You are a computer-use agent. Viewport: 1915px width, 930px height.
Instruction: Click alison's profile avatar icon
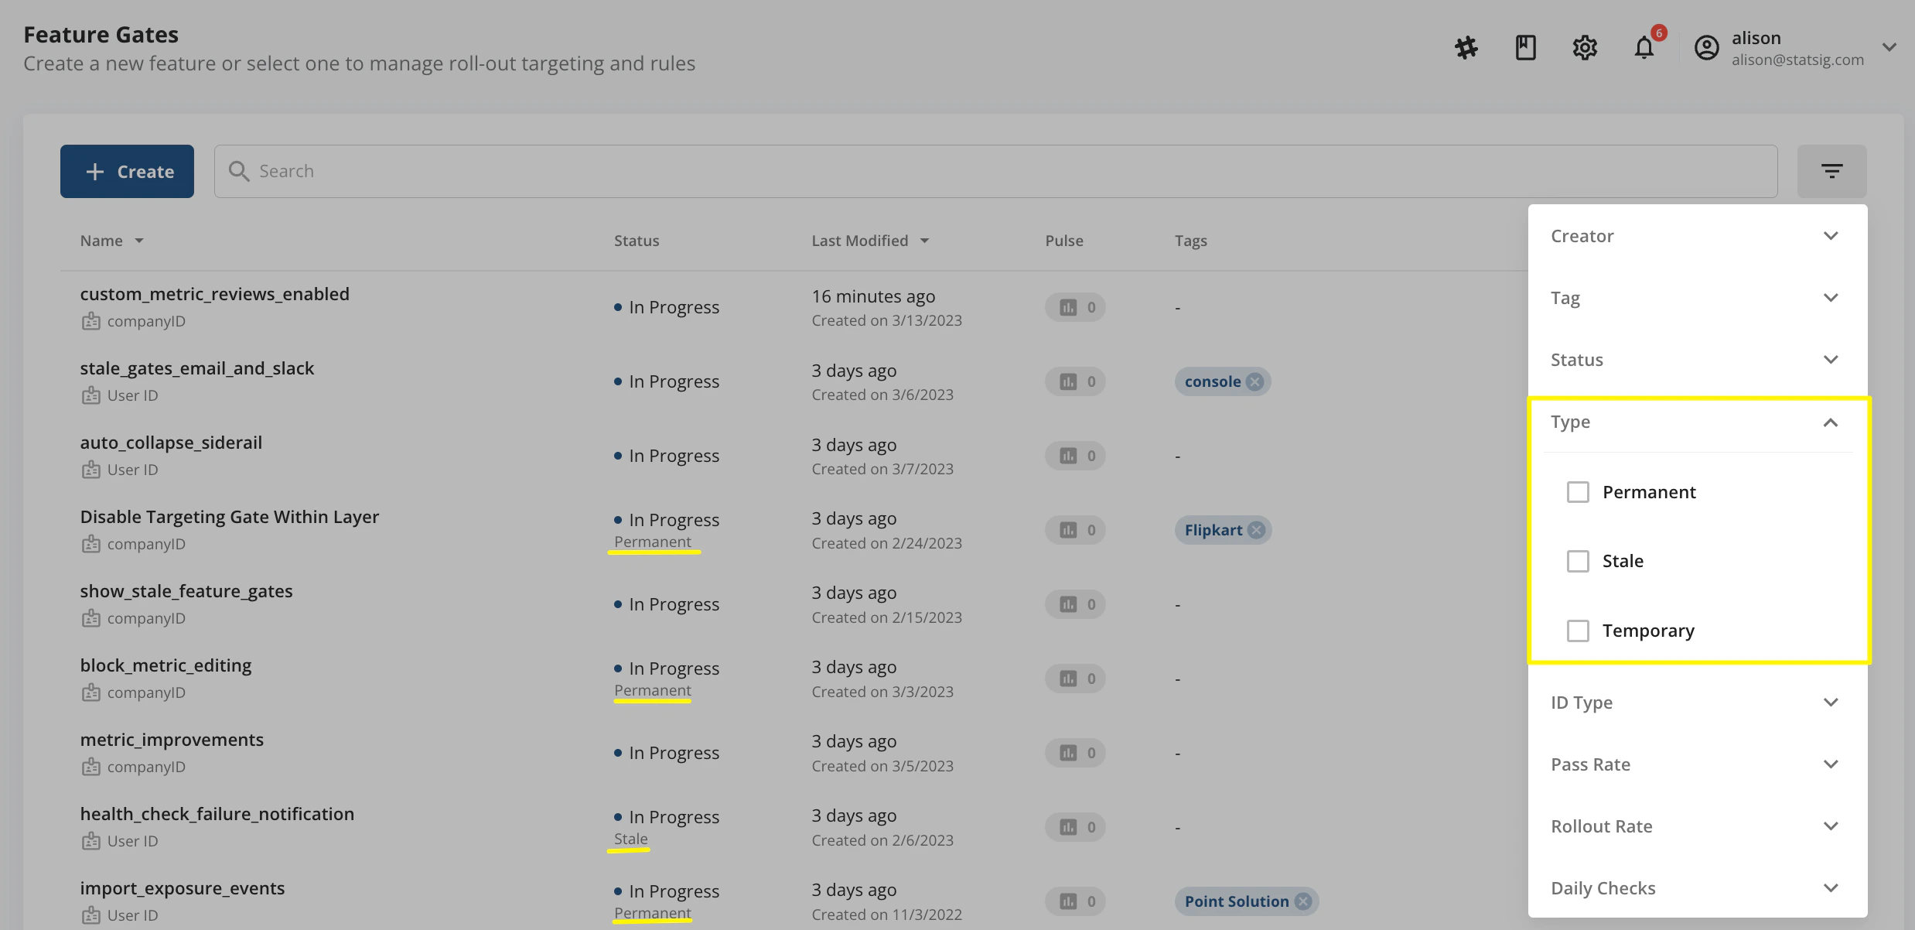1707,47
